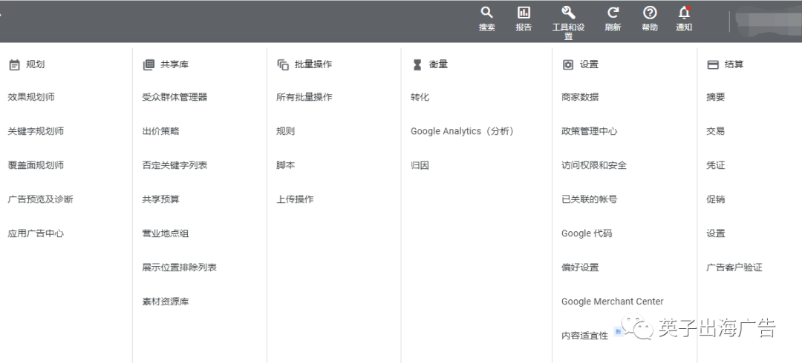802x363 pixels.
Task: Select 广告客户验证 under 结算
Action: click(x=734, y=267)
